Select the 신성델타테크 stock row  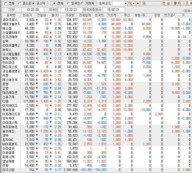(x=97, y=33)
